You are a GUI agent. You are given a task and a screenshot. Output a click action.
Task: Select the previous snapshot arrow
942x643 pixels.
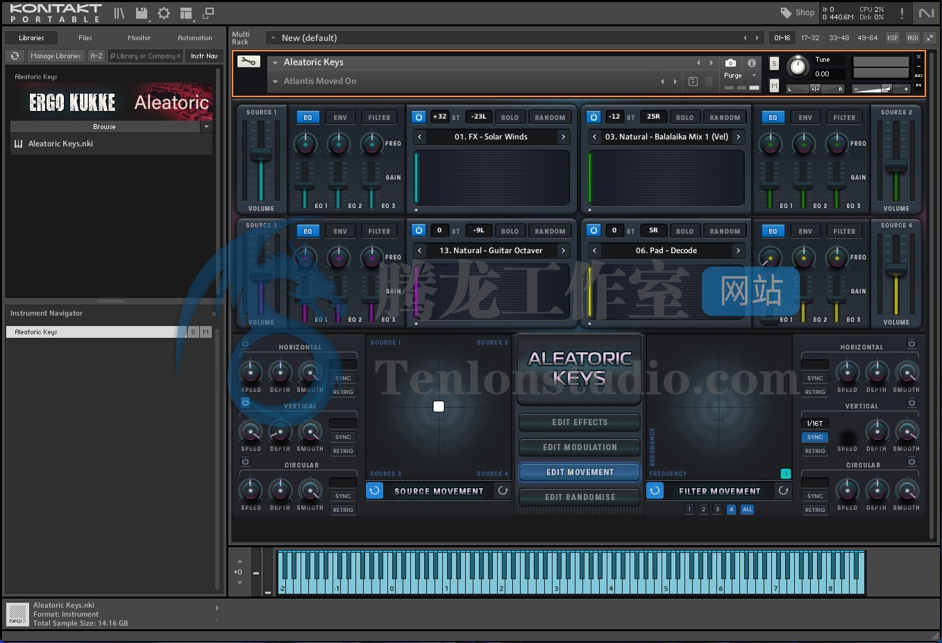662,81
